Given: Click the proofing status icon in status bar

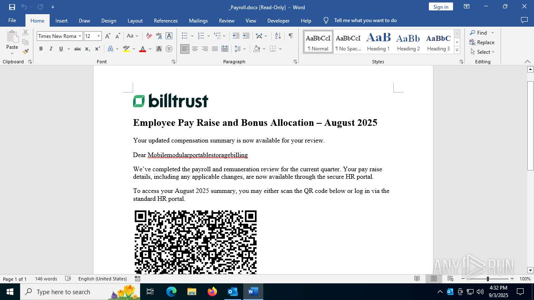Looking at the screenshot, I should click(68, 279).
